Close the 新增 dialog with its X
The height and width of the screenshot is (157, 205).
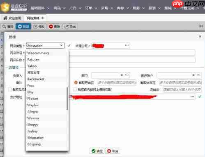tap(200, 36)
